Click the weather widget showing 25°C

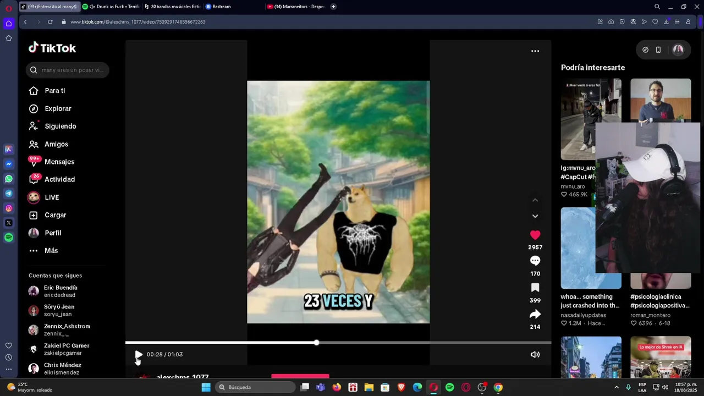(x=30, y=387)
